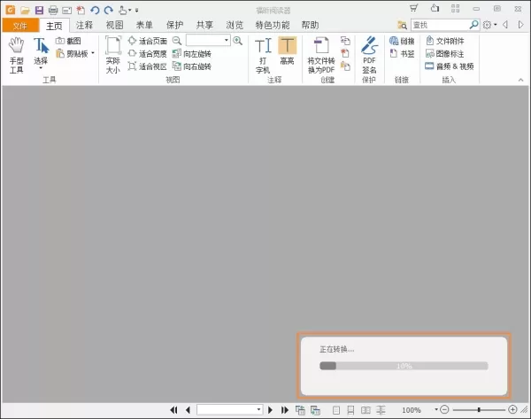Collapse the ribbon with the chevron

[521, 80]
